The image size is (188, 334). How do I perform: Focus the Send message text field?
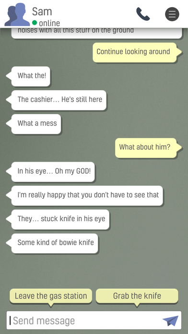tap(94, 321)
